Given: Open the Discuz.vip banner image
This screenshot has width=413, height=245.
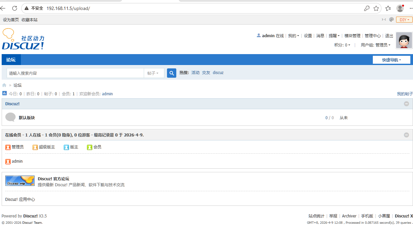Looking at the screenshot, I should (x=20, y=181).
